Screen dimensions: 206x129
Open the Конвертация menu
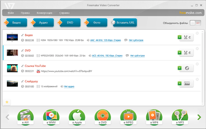click(x=44, y=13)
